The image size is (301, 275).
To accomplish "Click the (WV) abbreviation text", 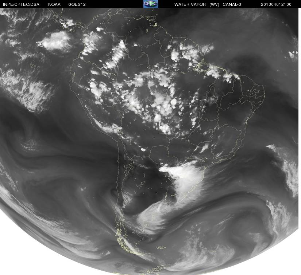I will (x=214, y=4).
